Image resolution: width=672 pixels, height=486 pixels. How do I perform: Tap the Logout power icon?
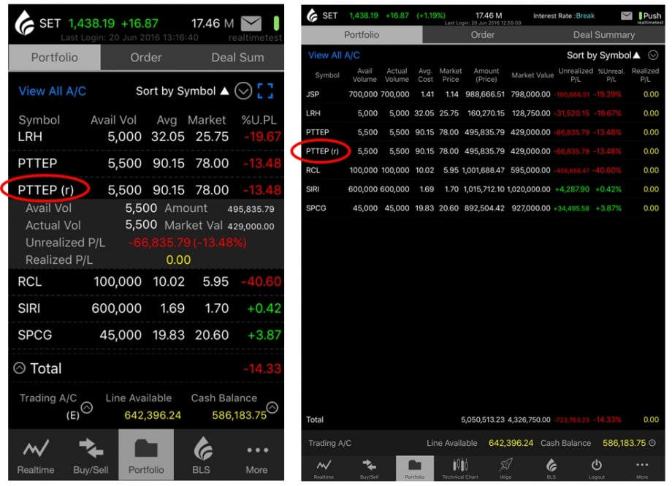pos(596,468)
